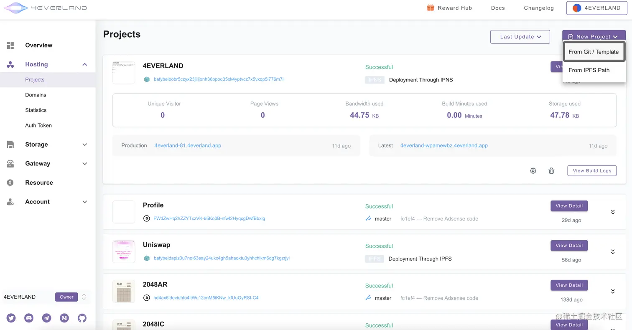Screen dimensions: 632x330
Task: Click the 2048IC project title
Action: tap(153, 324)
